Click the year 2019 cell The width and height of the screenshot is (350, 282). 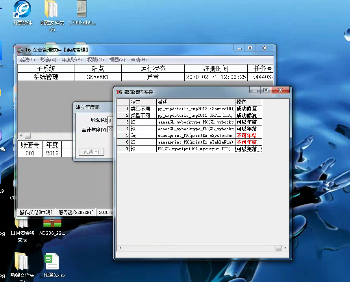52,153
